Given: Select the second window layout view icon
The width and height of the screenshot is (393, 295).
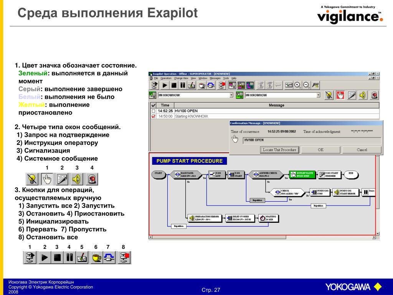Looking at the screenshot, I should pos(241,86).
